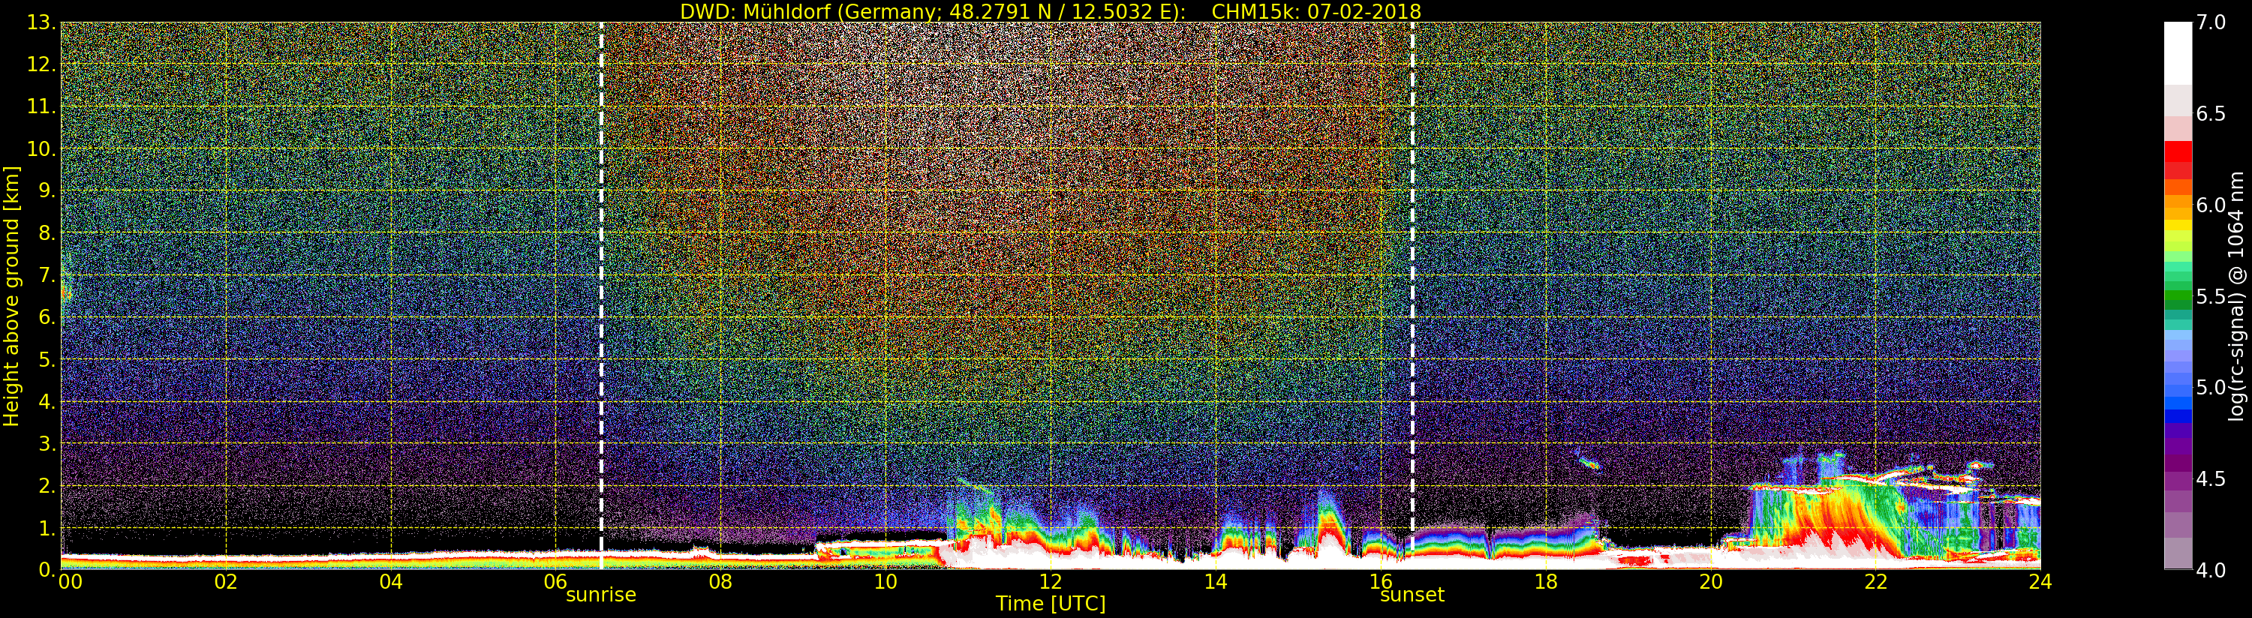Viewport: 2252px width, 618px height.
Task: Click the 'Time [UTC]' axis label
Action: [x=1050, y=604]
